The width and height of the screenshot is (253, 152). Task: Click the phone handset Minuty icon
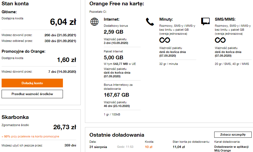tap(150, 21)
